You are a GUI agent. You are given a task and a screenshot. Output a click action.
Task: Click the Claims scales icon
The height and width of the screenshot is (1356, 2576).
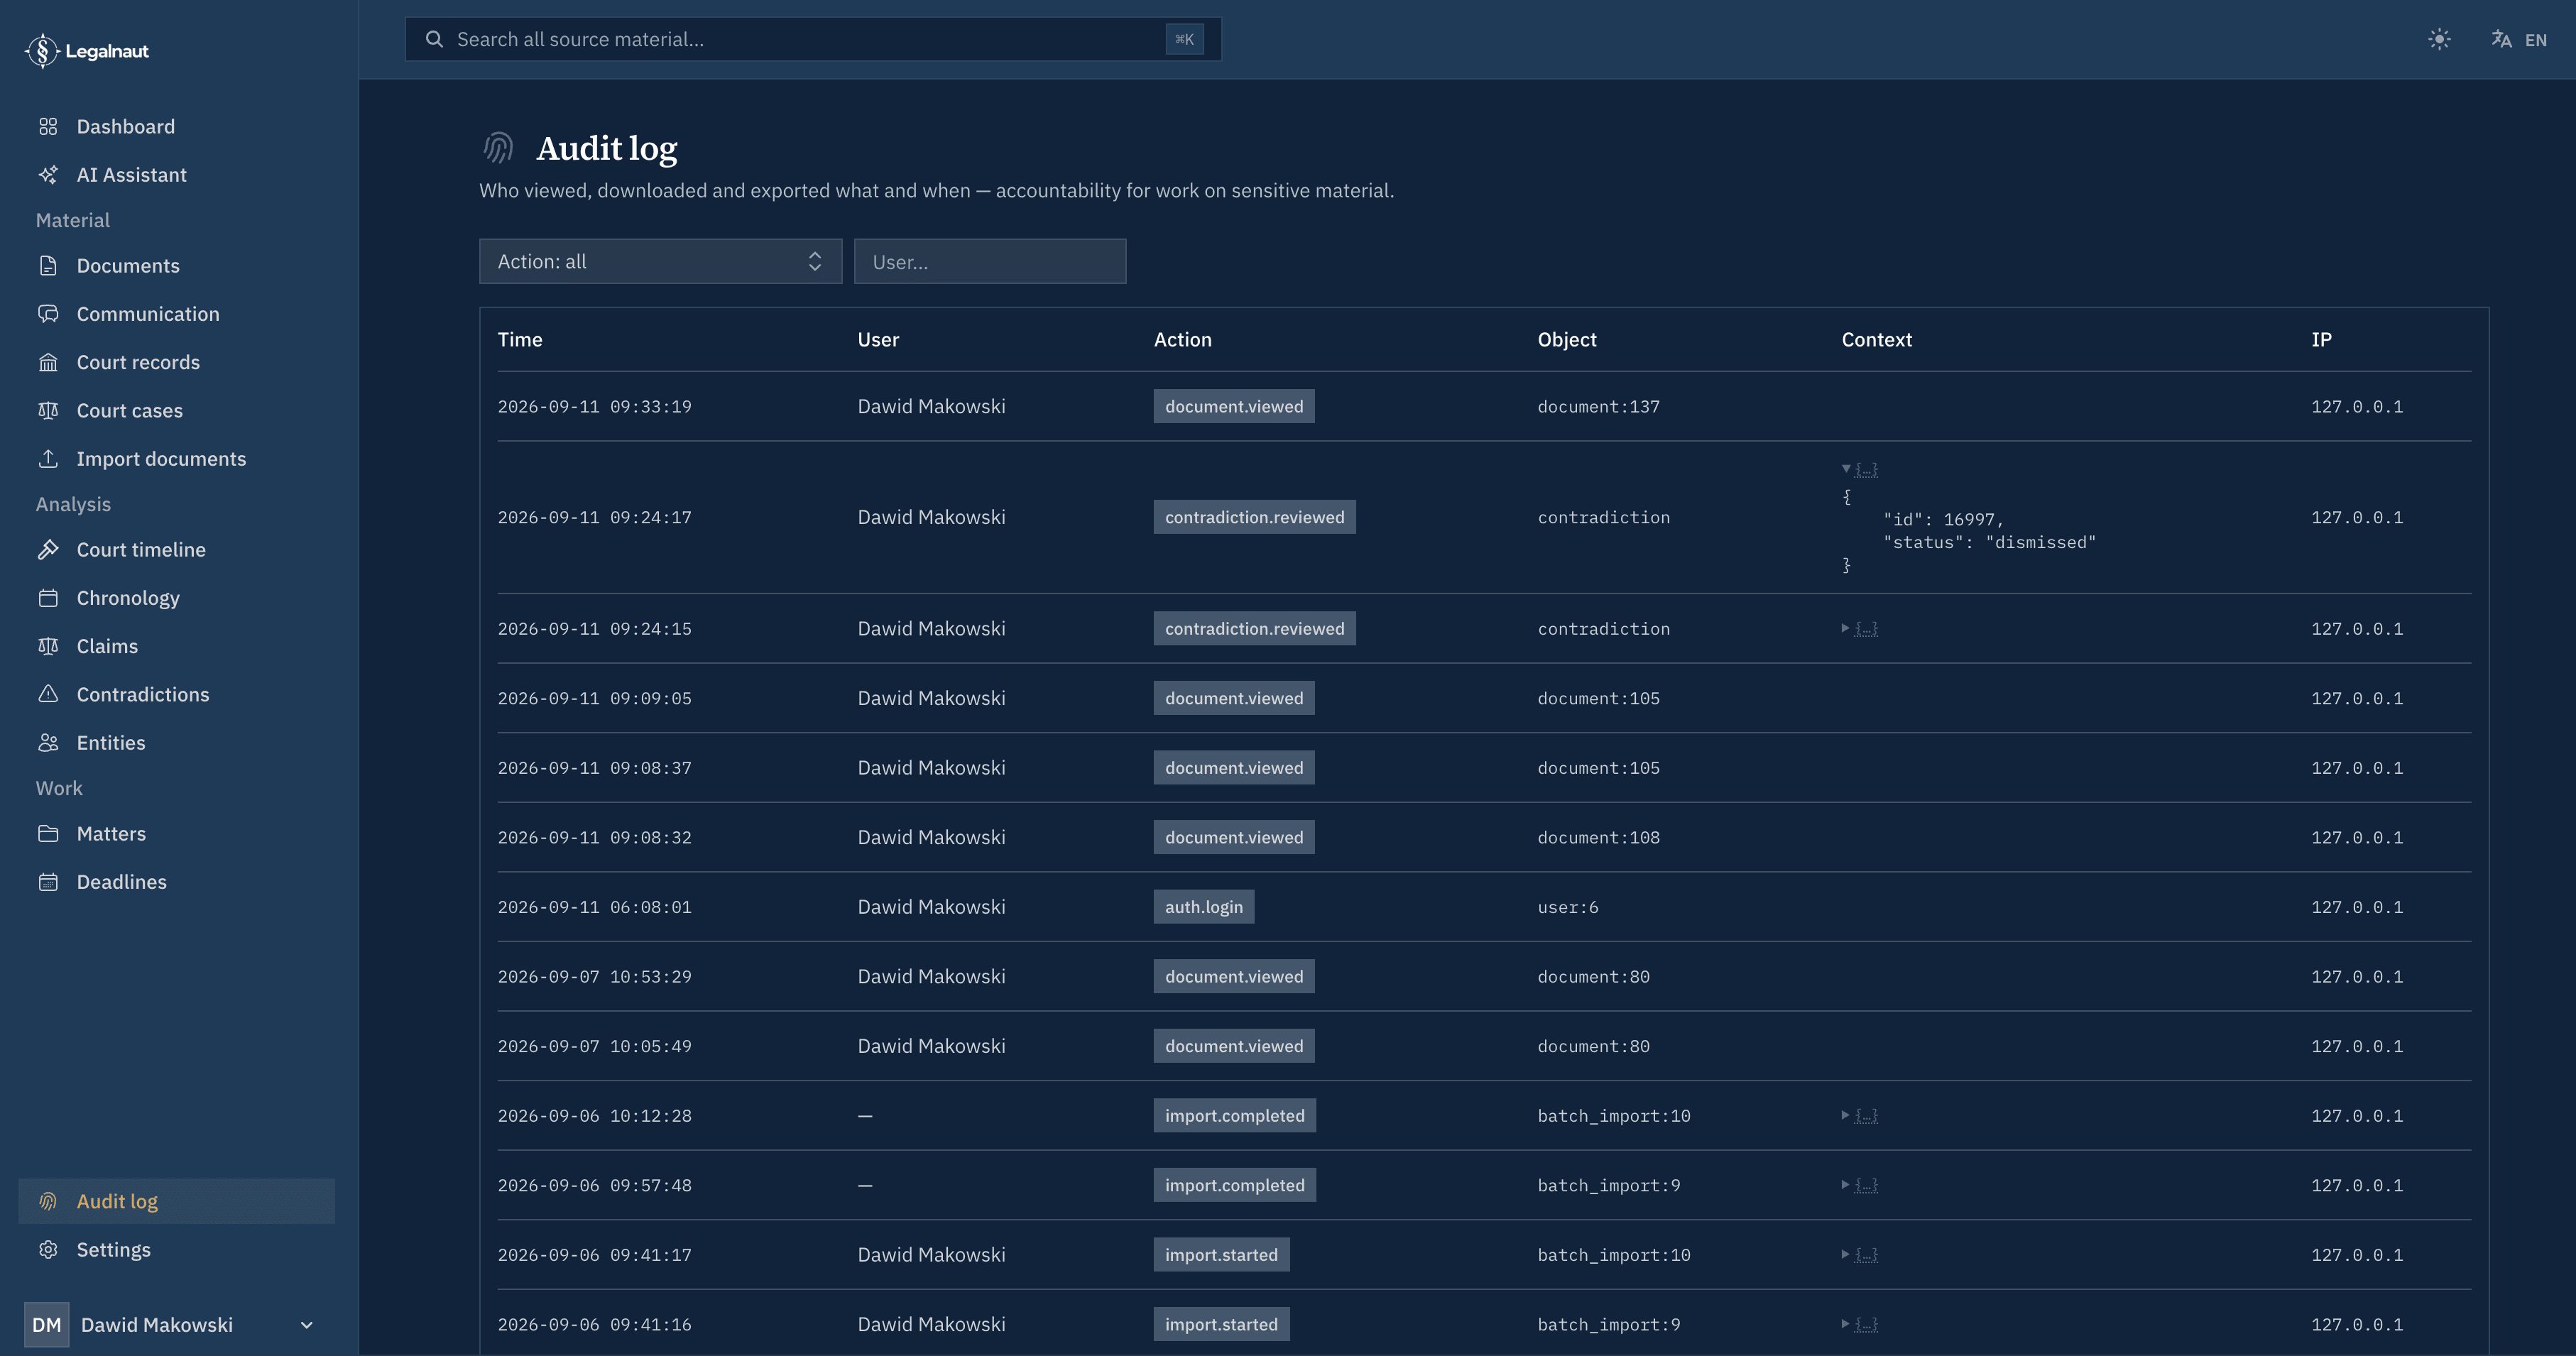[x=48, y=646]
